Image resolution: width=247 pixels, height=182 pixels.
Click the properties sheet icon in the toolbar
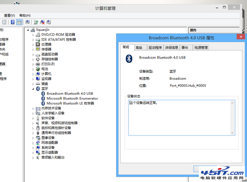(4, 22)
